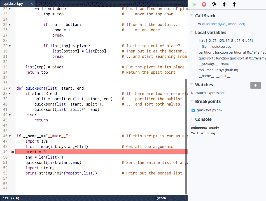Select the __name__ : __main__ variable
This screenshot has height=201, width=266.
pos(214,76)
